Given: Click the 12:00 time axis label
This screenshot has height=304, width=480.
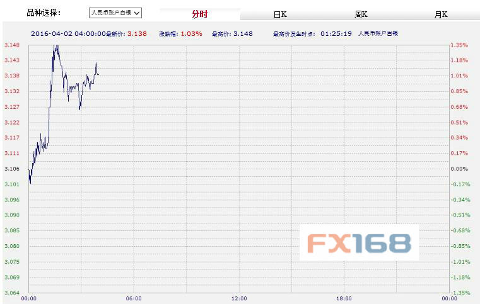Looking at the screenshot, I should tap(239, 298).
